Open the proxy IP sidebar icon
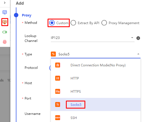 click(5, 22)
